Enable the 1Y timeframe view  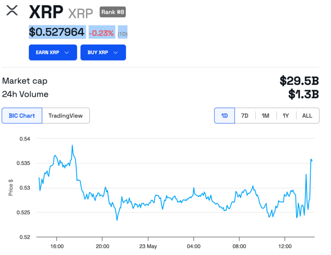tap(286, 115)
